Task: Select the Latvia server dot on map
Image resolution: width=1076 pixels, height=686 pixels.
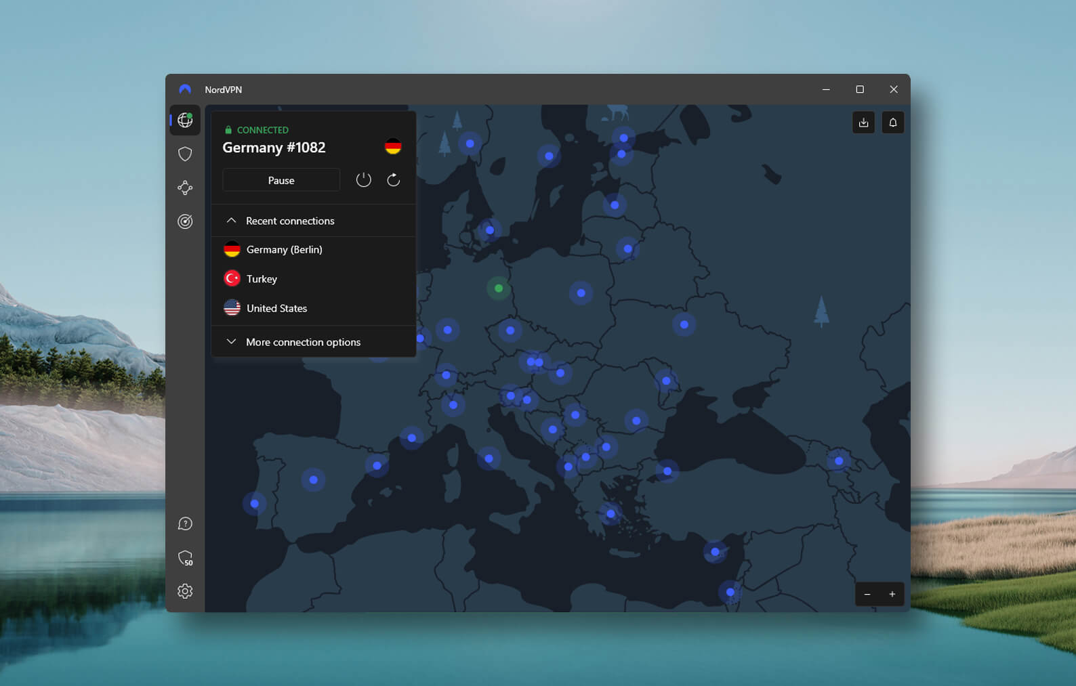Action: (615, 205)
